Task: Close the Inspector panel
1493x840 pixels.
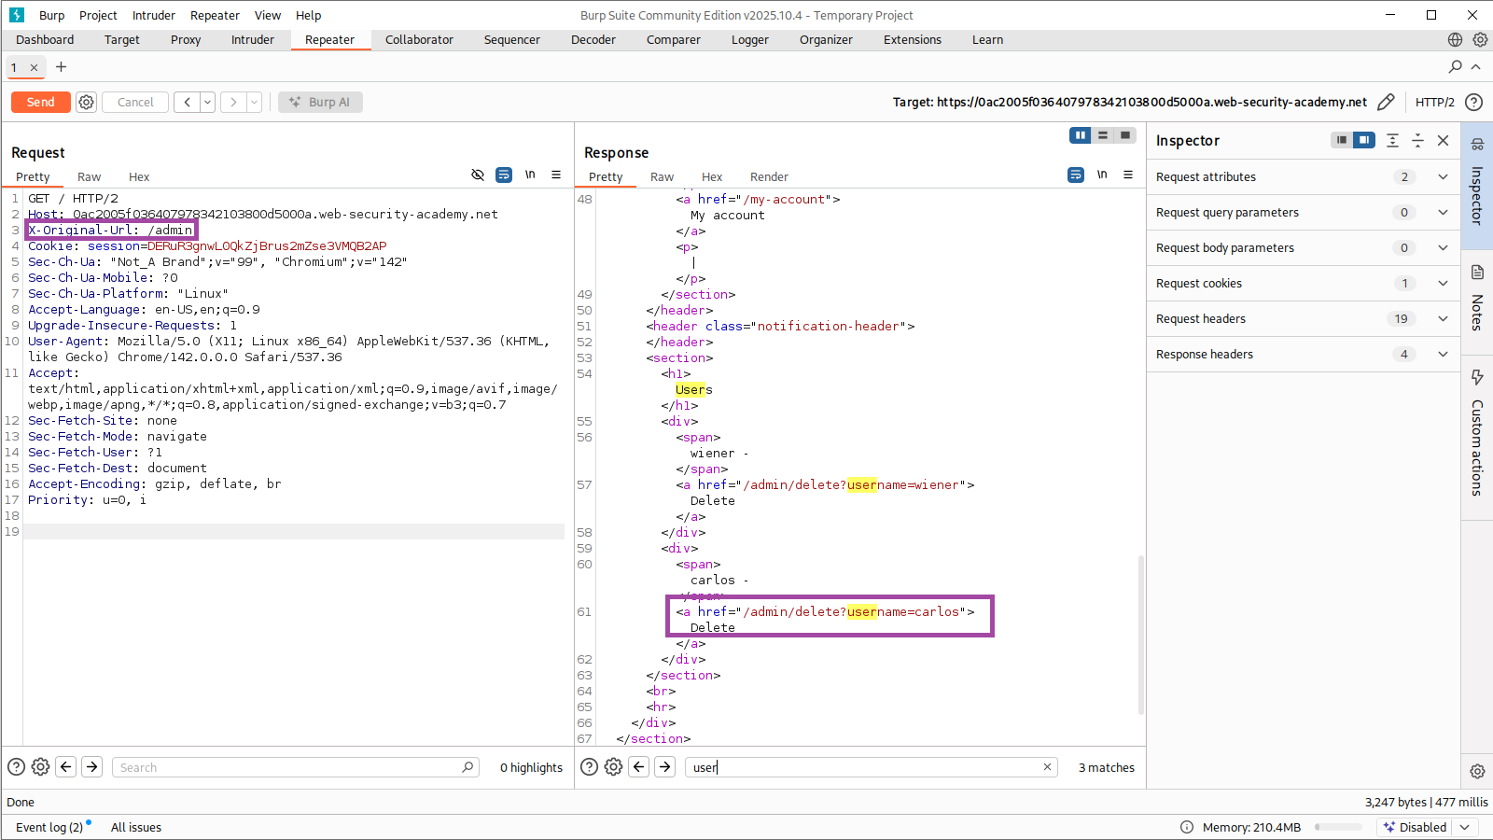Action: click(x=1443, y=141)
